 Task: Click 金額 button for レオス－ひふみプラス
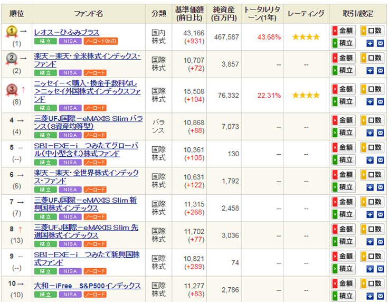click(x=344, y=31)
